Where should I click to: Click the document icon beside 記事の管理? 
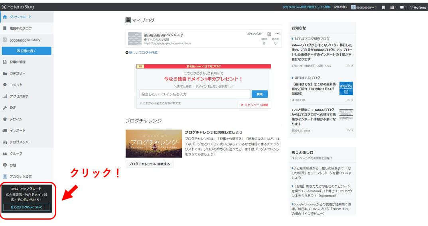(x=5, y=62)
